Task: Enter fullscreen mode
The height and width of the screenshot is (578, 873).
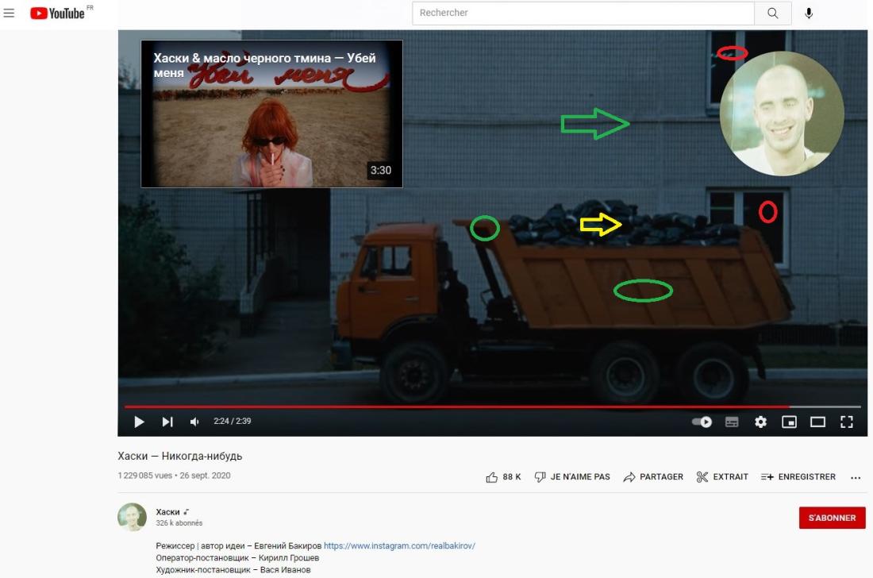Action: 847,422
